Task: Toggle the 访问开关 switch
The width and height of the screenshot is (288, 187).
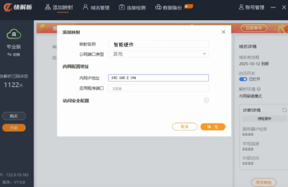Action: (x=243, y=79)
